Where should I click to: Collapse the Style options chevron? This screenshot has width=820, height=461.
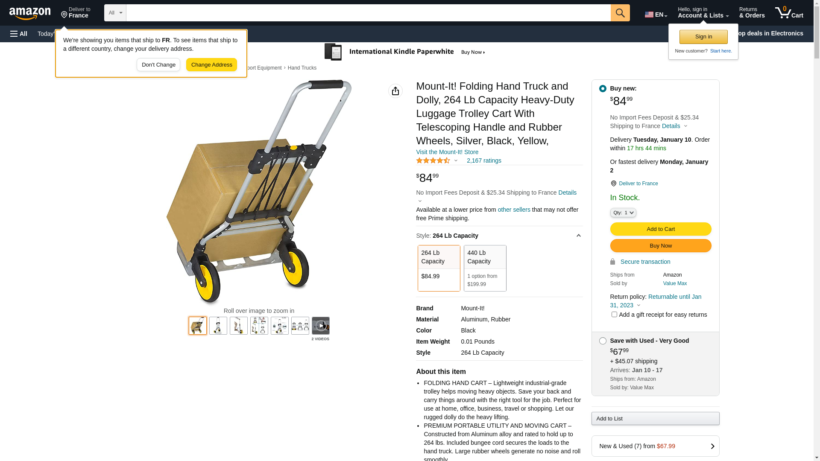579,236
